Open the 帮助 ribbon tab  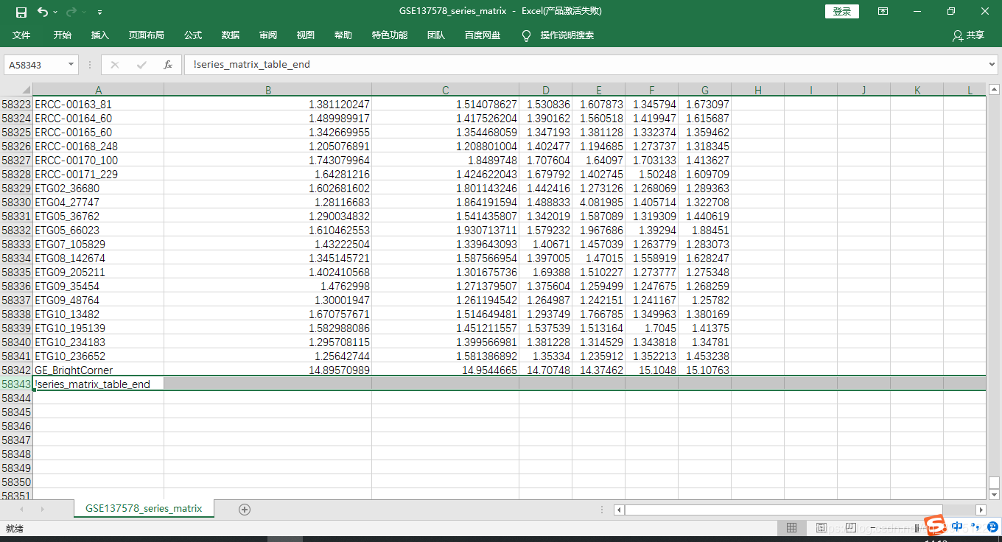tap(343, 35)
